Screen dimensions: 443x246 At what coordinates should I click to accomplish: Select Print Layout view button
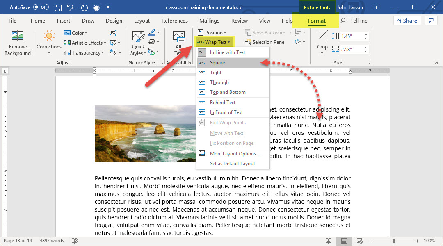[x=344, y=241]
